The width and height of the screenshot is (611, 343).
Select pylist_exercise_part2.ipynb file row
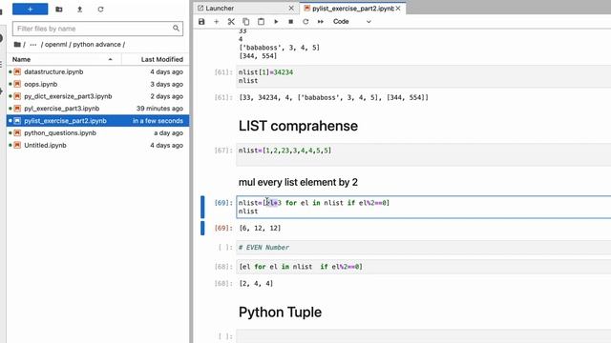[97, 121]
